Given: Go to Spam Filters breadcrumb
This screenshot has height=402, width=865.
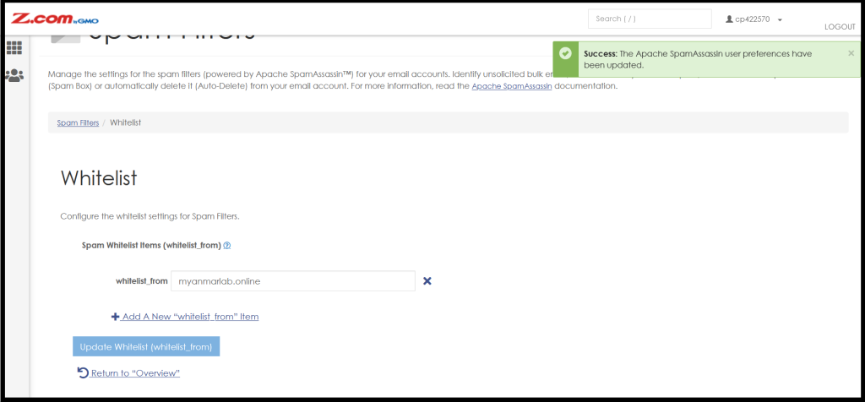Looking at the screenshot, I should pyautogui.click(x=78, y=122).
